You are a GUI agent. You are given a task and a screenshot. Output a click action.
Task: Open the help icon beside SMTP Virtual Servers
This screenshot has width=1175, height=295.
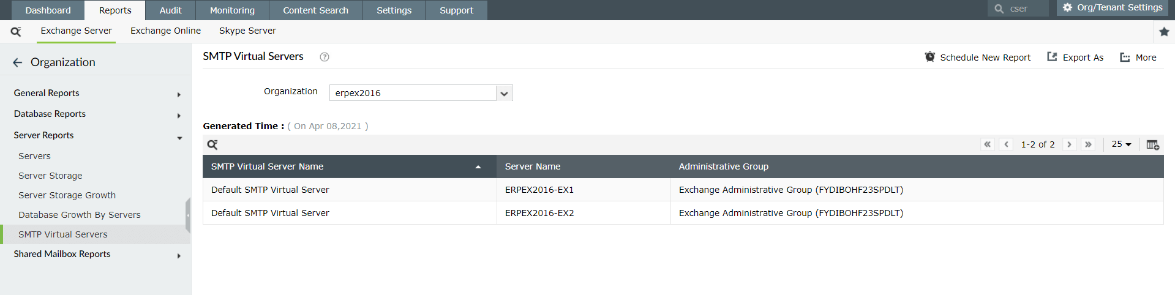(x=325, y=57)
